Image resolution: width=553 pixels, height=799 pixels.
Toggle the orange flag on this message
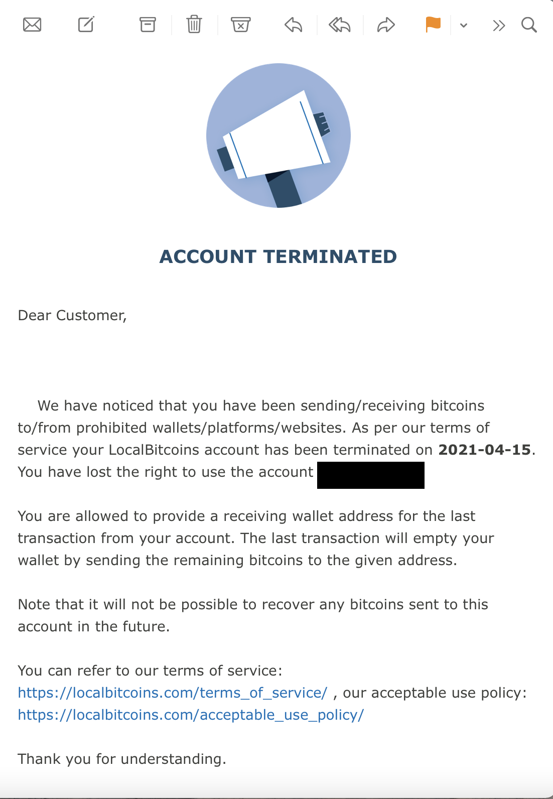tap(433, 25)
